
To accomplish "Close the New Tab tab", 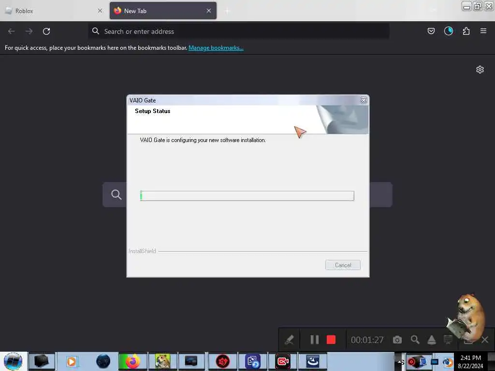I will click(209, 11).
